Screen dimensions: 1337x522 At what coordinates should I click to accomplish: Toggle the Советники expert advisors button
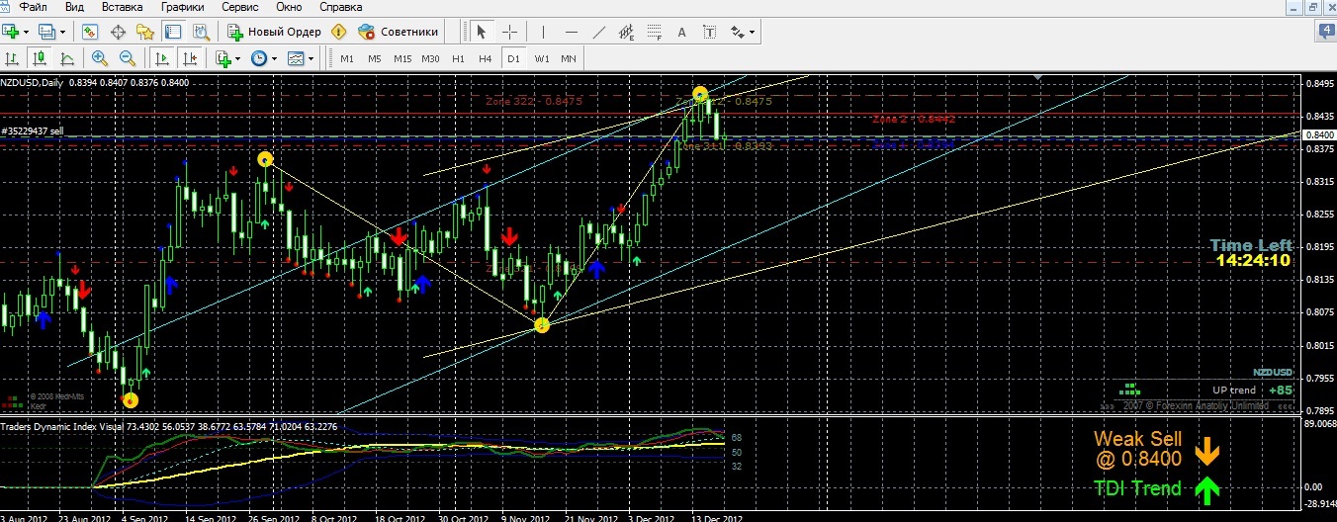(399, 32)
